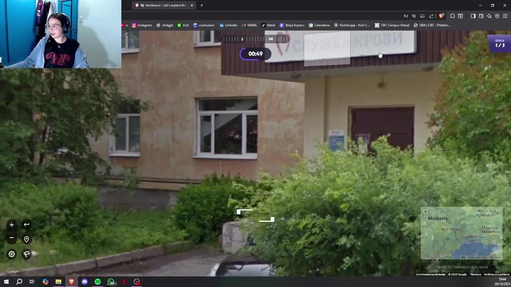Toggle the browser sidebar panel icon
The width and height of the screenshot is (511, 287).
pos(473,16)
